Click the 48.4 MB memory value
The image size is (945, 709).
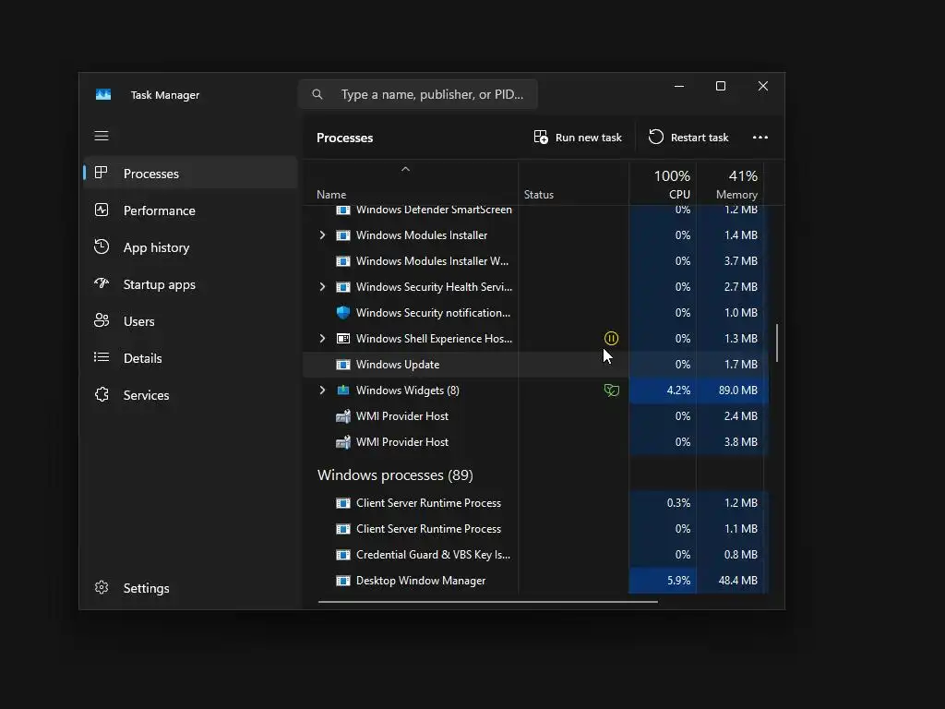point(737,581)
